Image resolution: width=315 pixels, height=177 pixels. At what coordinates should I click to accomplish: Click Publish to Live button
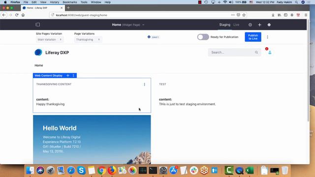[x=253, y=37]
